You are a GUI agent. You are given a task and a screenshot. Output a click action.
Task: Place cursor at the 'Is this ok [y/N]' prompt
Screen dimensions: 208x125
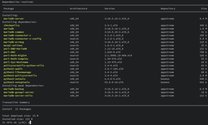pyautogui.click(x=30, y=122)
